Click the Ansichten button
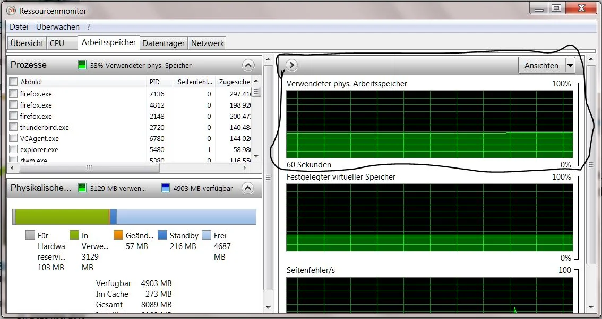The image size is (602, 319). click(x=541, y=66)
